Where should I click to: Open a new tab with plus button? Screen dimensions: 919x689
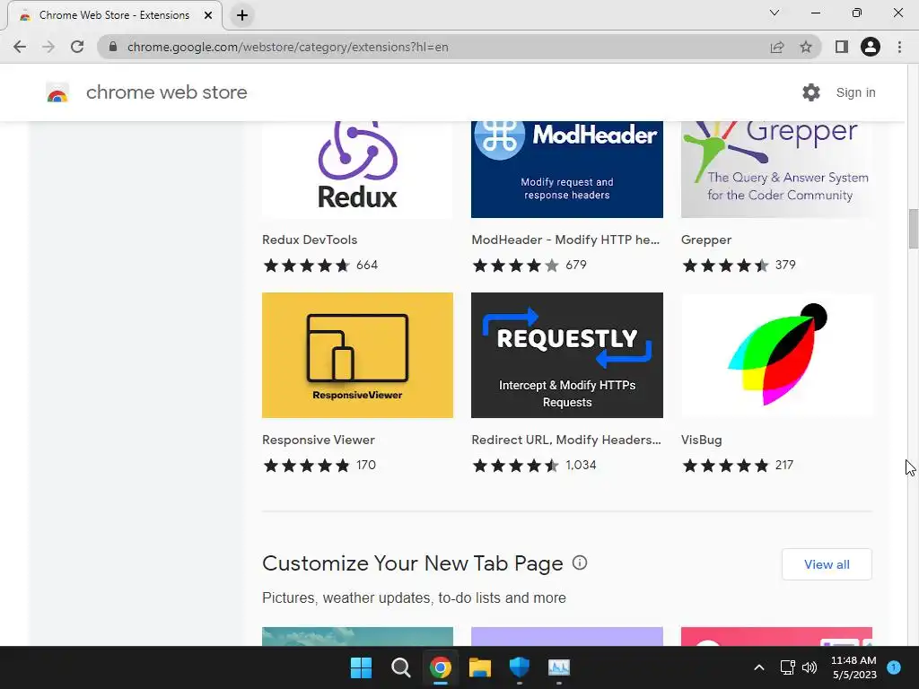click(x=242, y=15)
